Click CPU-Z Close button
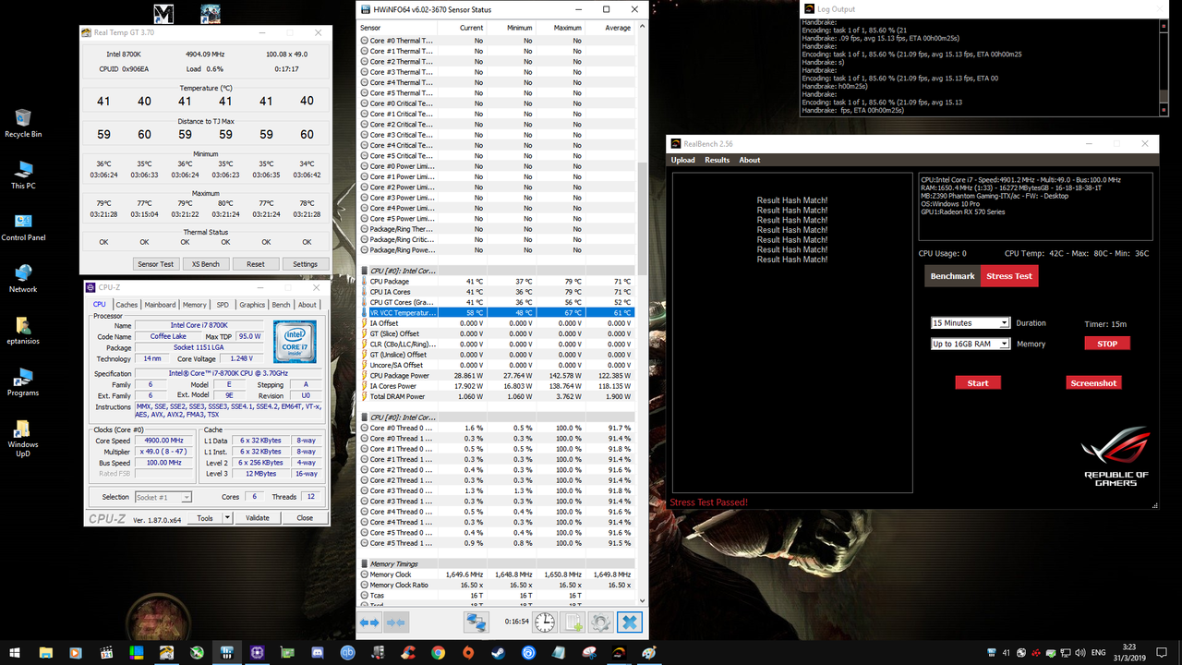Image resolution: width=1182 pixels, height=665 pixels. pos(305,518)
